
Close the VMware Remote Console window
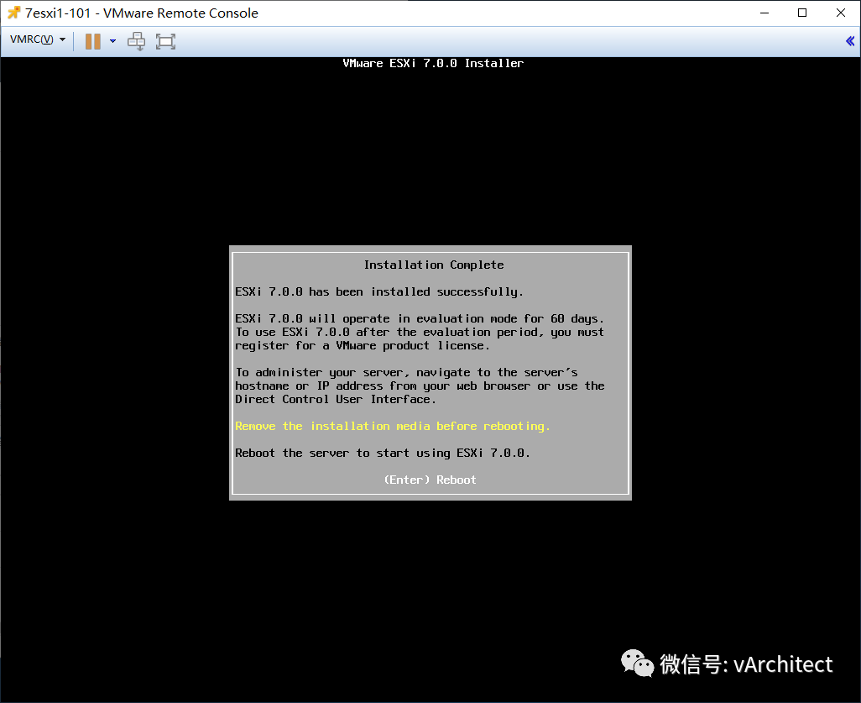(841, 13)
